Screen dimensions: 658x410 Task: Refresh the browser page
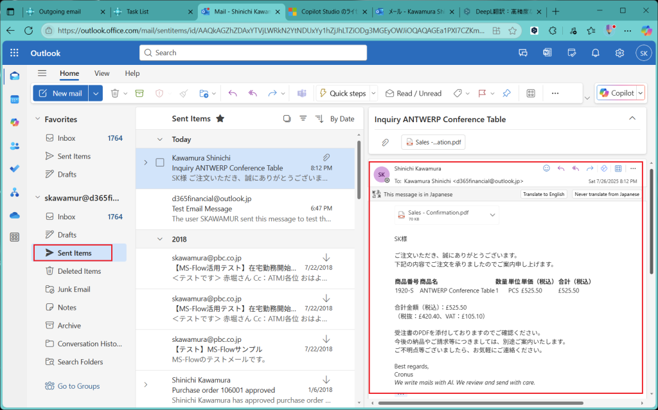tap(28, 31)
